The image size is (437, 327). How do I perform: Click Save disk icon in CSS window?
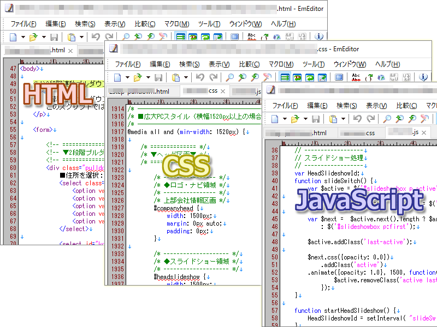[x=158, y=77]
